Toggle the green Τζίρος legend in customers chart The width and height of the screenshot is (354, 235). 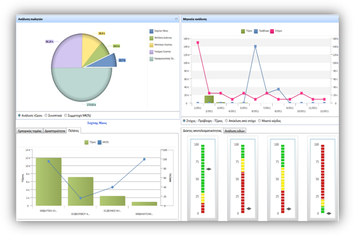coord(90,142)
